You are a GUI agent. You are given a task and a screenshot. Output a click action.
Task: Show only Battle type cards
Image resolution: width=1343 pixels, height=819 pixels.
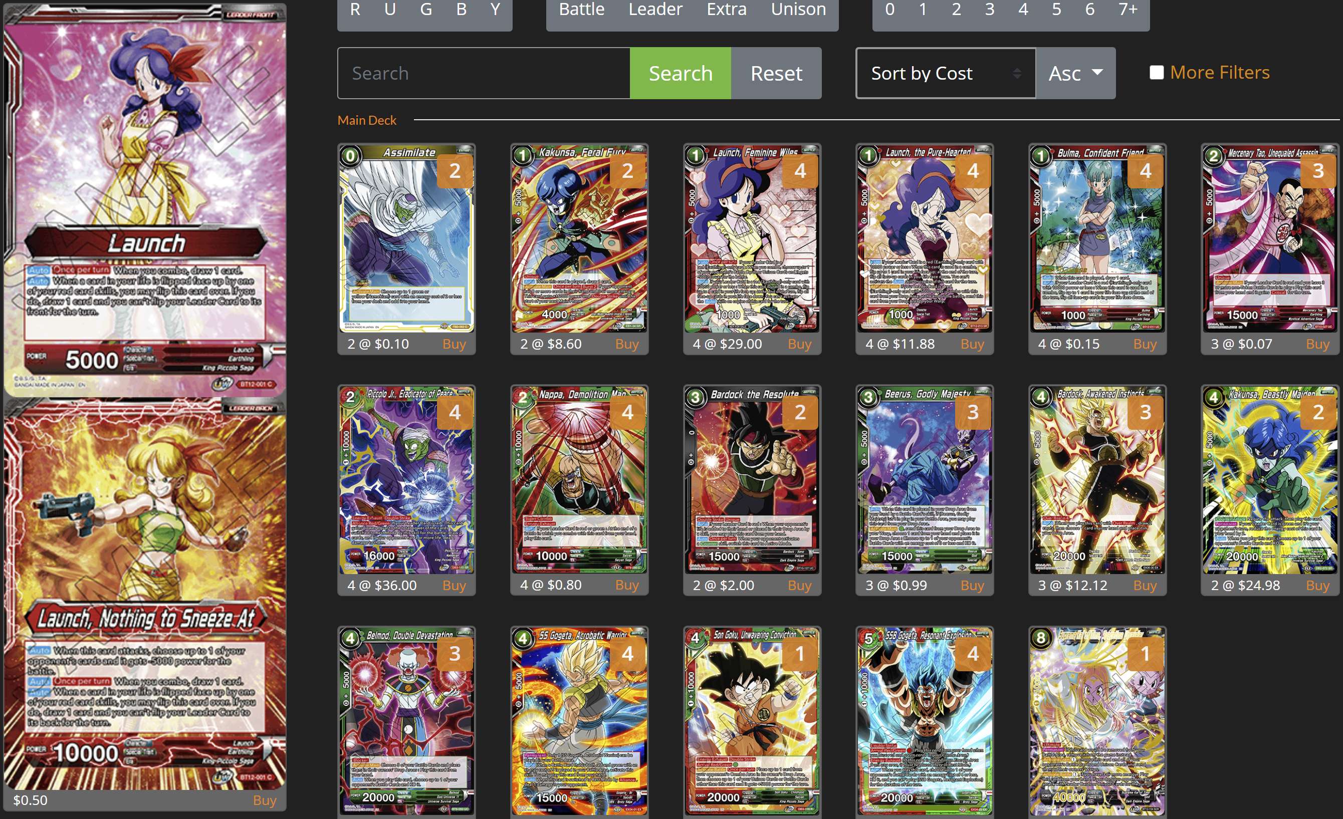581,9
